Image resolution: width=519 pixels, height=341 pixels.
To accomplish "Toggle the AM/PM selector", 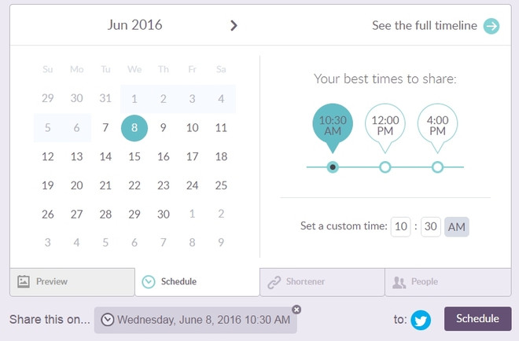I will pyautogui.click(x=456, y=227).
